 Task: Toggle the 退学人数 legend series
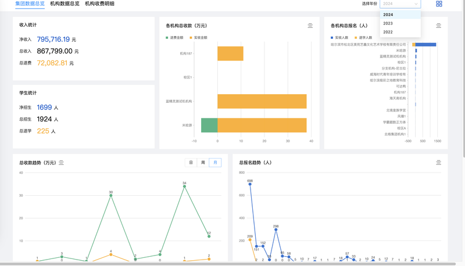(x=363, y=38)
